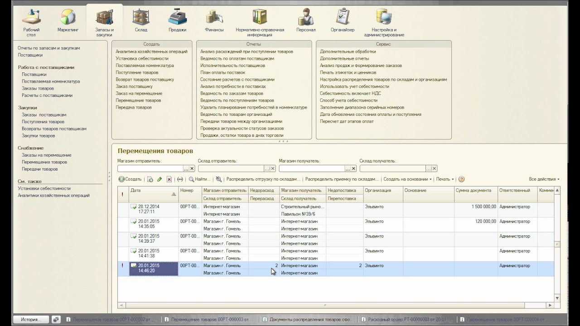This screenshot has height=326, width=580.
Task: Select row dated 20.01.2015 14:41:38
Action: [335, 254]
